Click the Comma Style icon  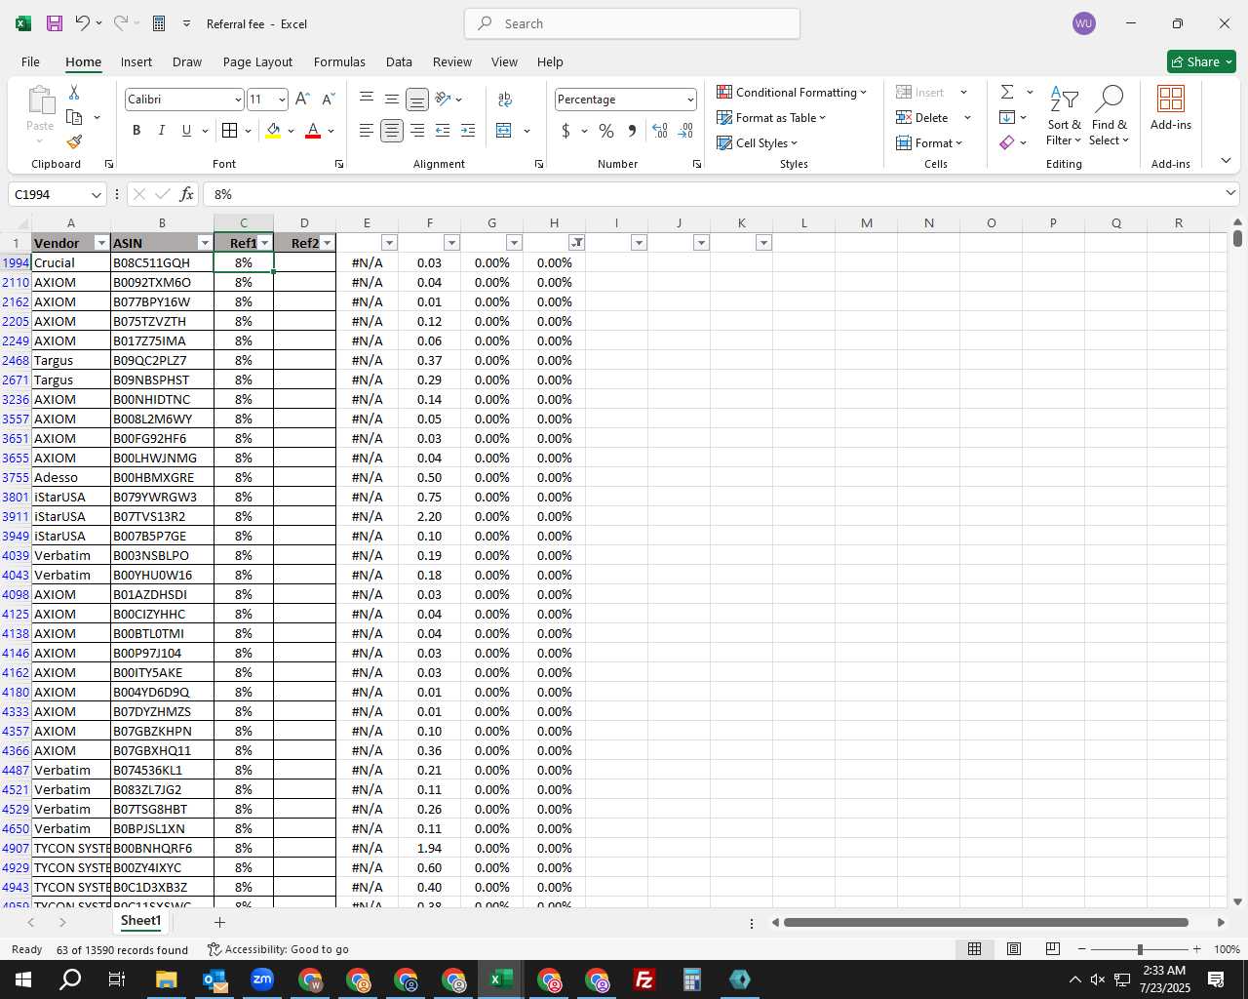click(632, 130)
